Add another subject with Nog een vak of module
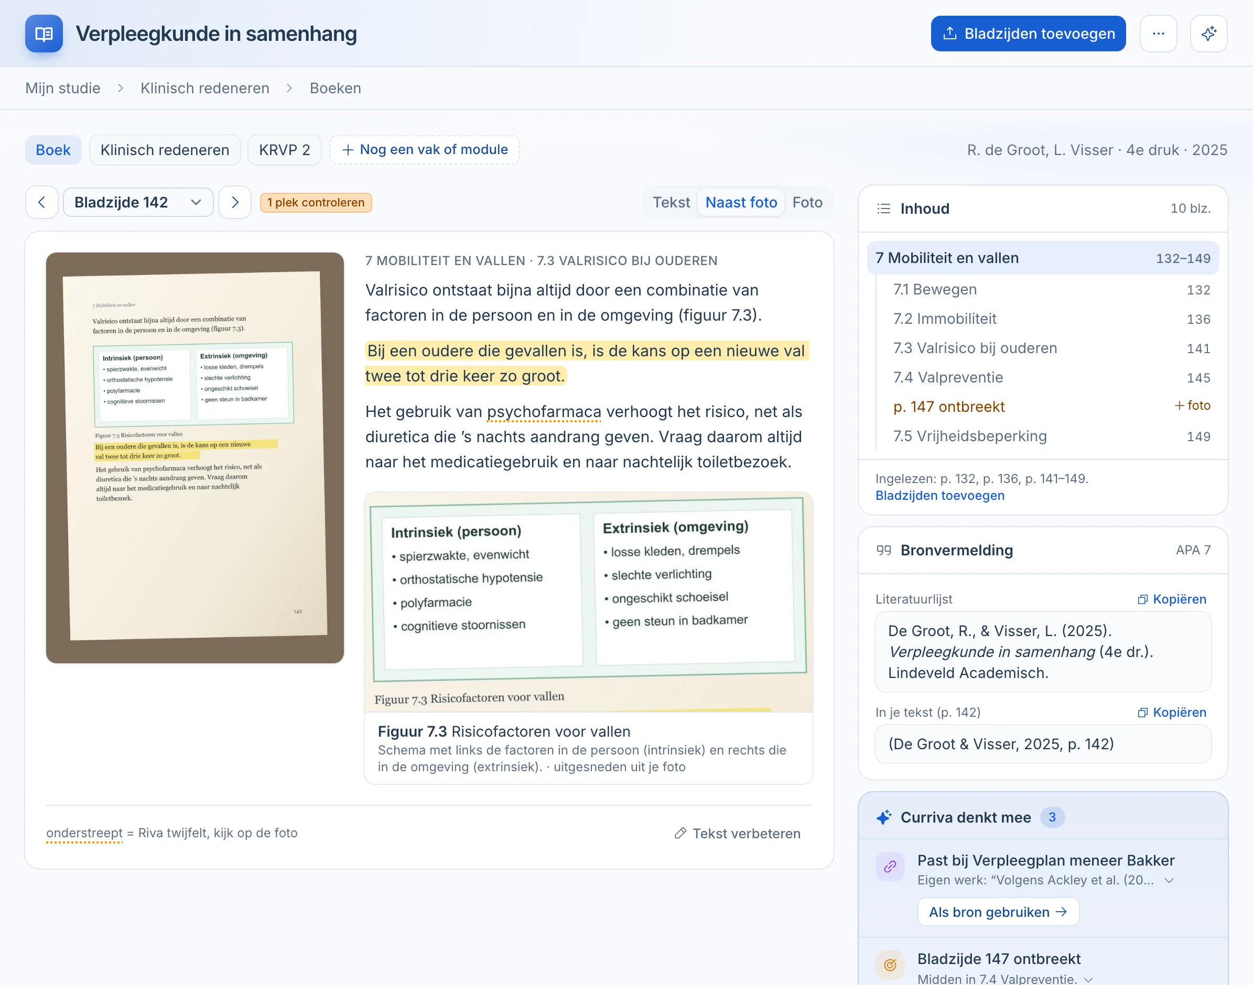Screen dimensions: 1253x985 click(425, 150)
